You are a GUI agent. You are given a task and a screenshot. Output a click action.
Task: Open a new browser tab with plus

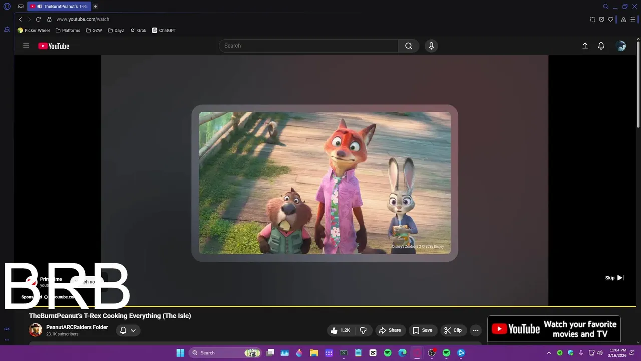click(x=95, y=6)
